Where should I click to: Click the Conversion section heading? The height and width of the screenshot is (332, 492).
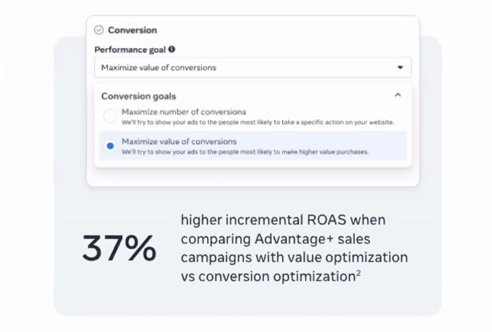(132, 30)
